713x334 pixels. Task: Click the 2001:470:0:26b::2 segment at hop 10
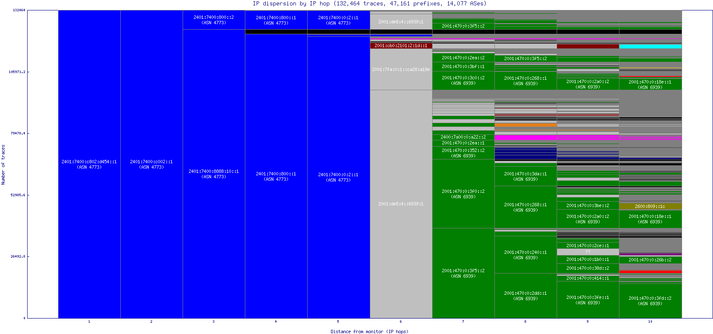[x=650, y=260]
